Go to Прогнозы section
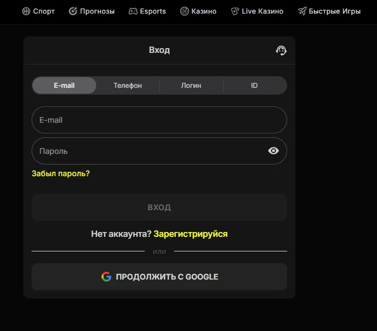Screen dimensions: 377x331 click(x=92, y=11)
